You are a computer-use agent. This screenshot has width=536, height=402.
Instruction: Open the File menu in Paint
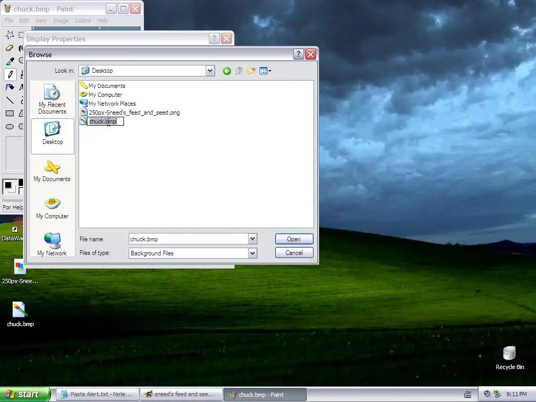click(x=9, y=20)
